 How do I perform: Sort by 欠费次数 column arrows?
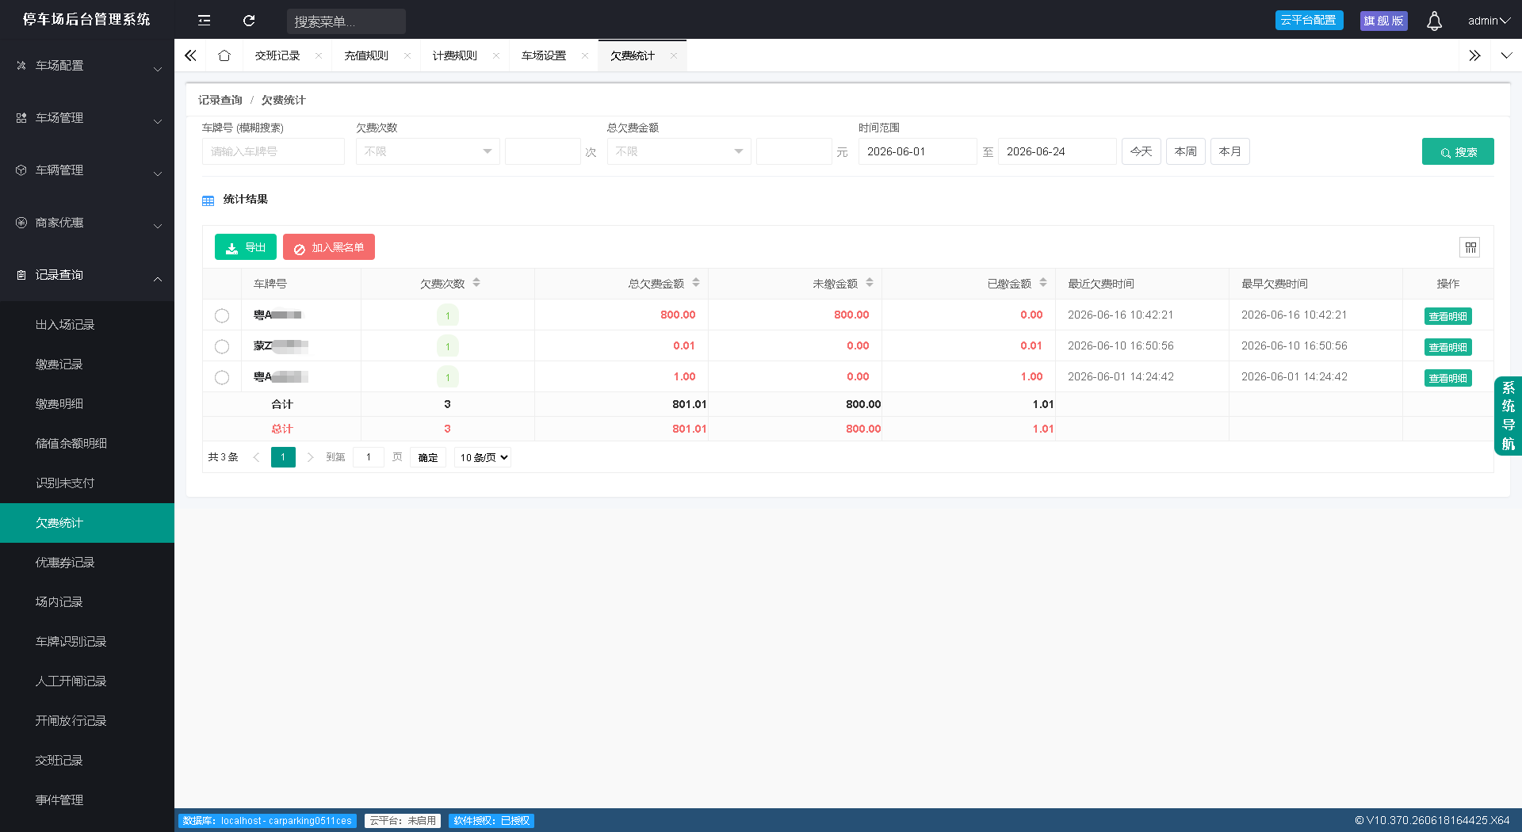(x=476, y=283)
